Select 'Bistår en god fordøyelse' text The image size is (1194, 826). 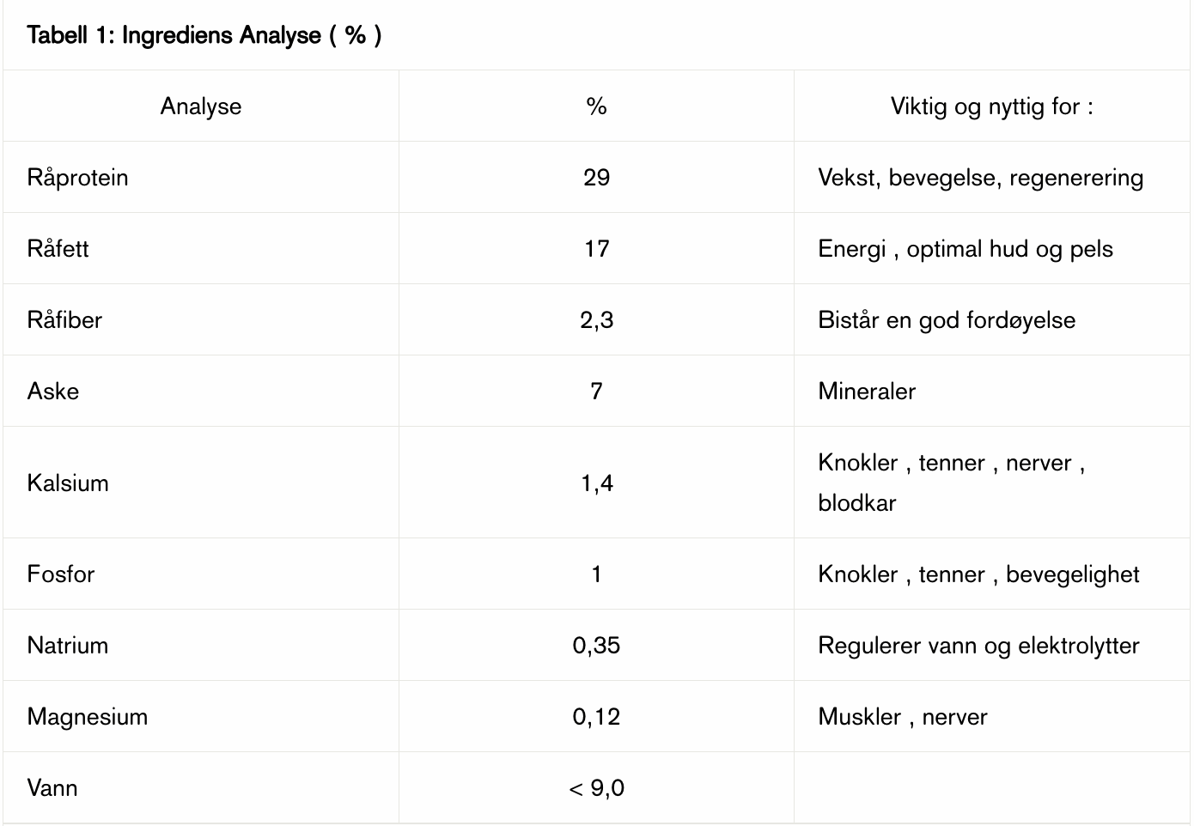click(x=946, y=320)
